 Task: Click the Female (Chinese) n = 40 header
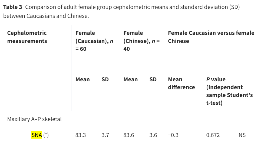(141, 41)
